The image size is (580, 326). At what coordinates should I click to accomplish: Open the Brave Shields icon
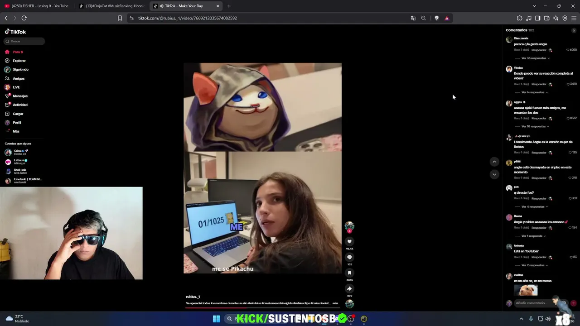[436, 18]
